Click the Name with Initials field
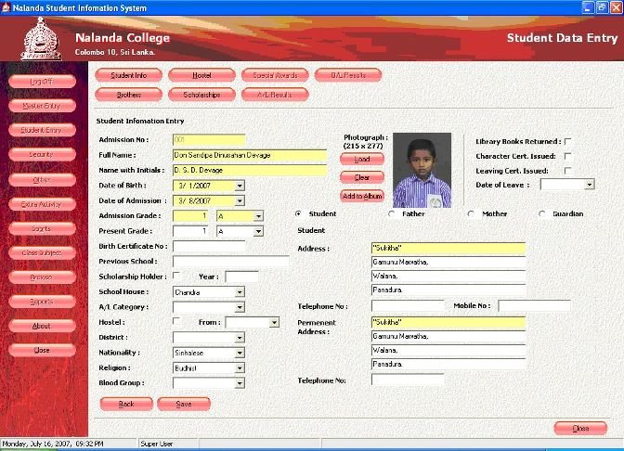Screen dimensions: 624x451 tap(250, 170)
